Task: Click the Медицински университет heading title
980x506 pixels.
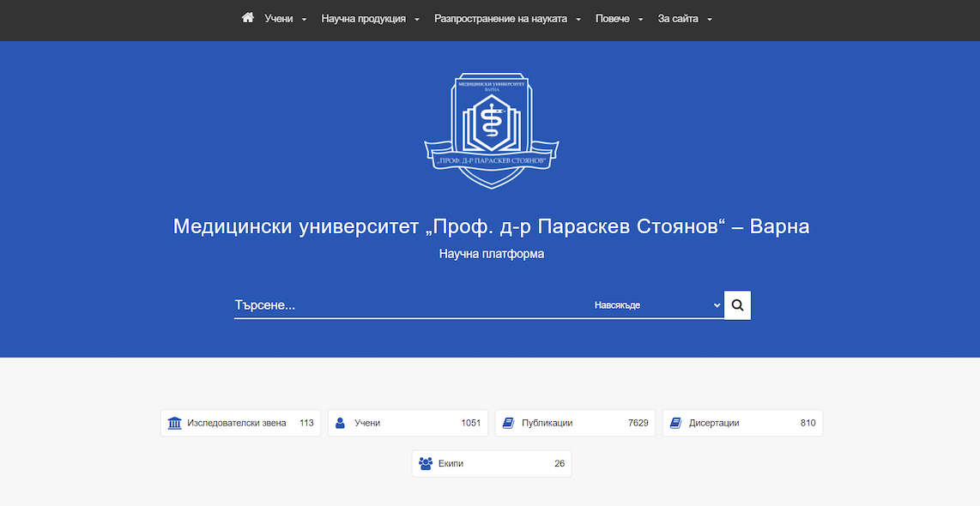Action: [x=491, y=226]
